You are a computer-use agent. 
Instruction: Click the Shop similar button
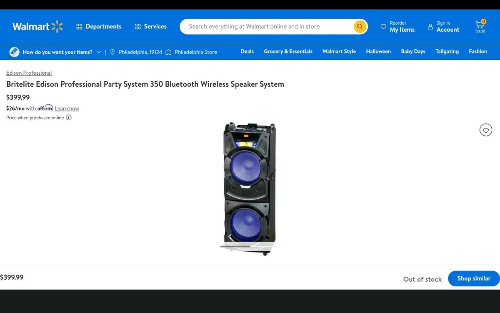point(474,278)
